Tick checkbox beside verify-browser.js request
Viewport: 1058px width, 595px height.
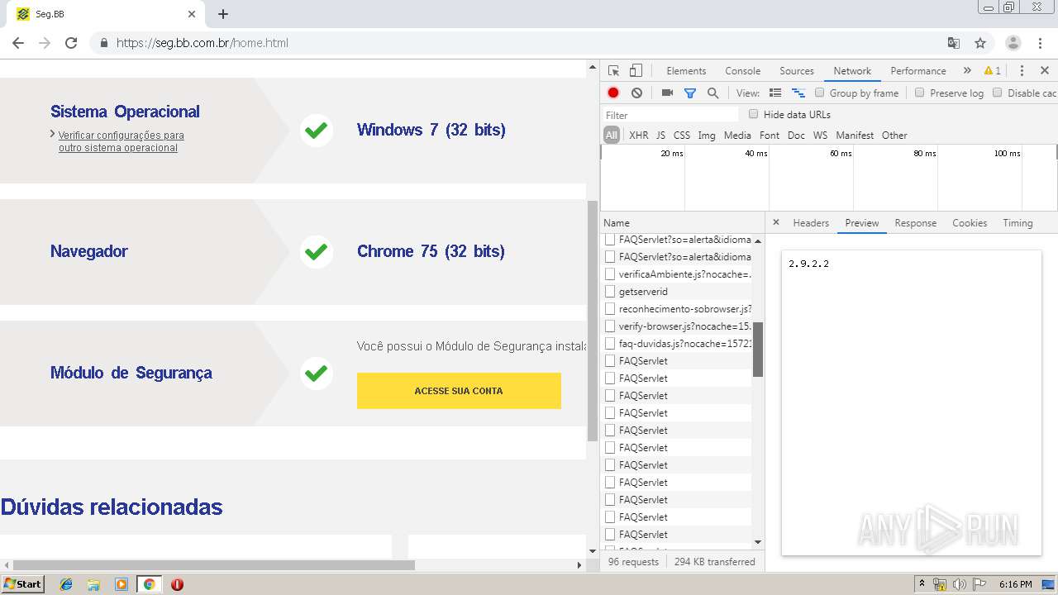(610, 326)
